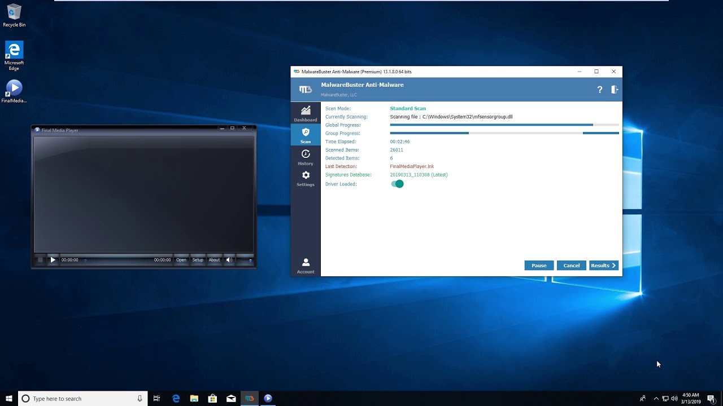
Task: Open the History section in sidebar
Action: tap(306, 157)
